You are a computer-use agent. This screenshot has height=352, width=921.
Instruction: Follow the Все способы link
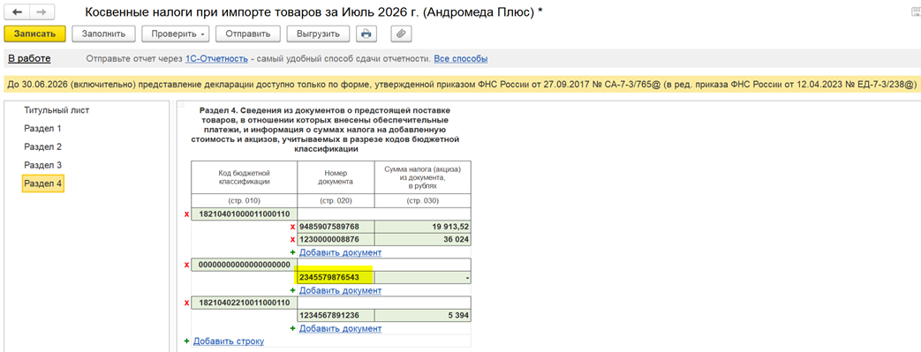pyautogui.click(x=461, y=58)
